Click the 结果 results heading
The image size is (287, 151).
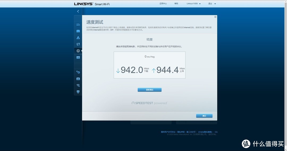pyautogui.click(x=150, y=39)
